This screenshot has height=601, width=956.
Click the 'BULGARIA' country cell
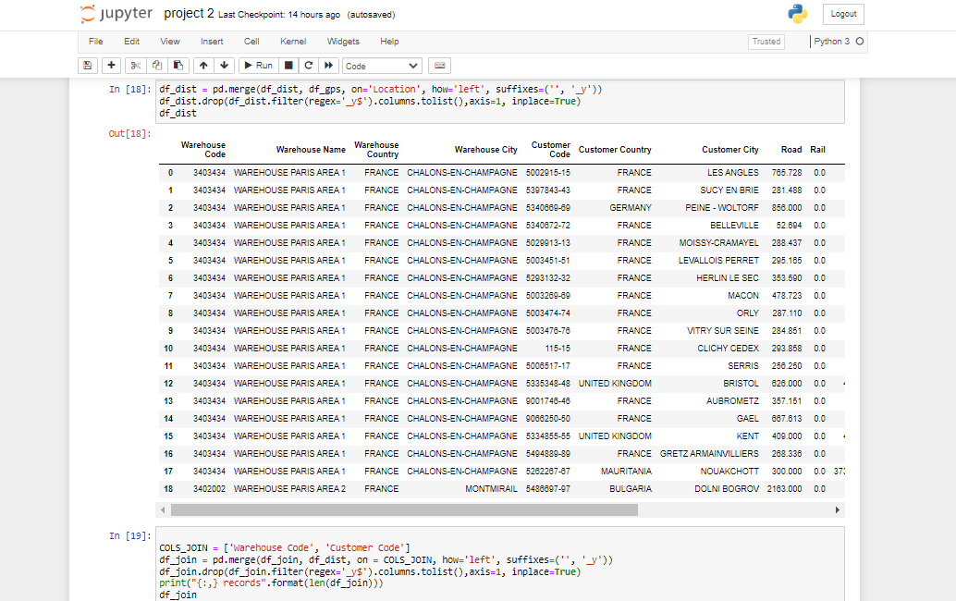coord(631,489)
